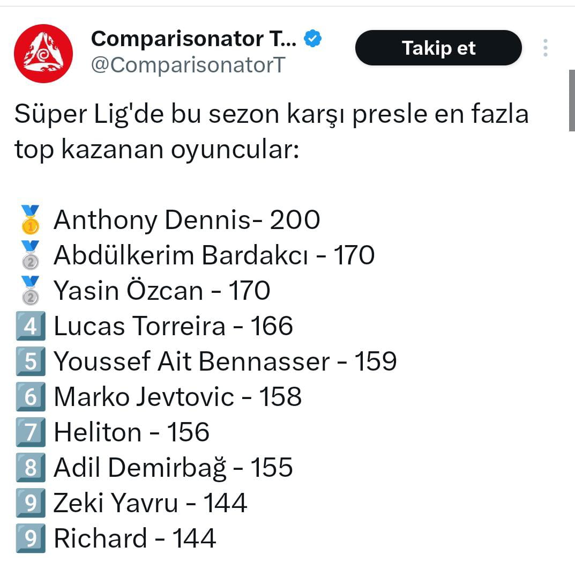This screenshot has height=561, width=575.
Task: Click the number 6 keycap icon
Action: tap(31, 397)
